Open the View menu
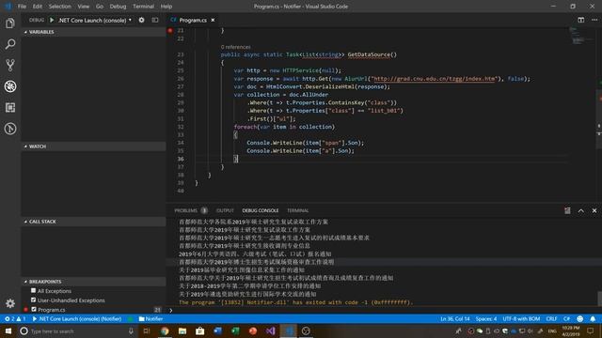602x338 pixels. 84,7
